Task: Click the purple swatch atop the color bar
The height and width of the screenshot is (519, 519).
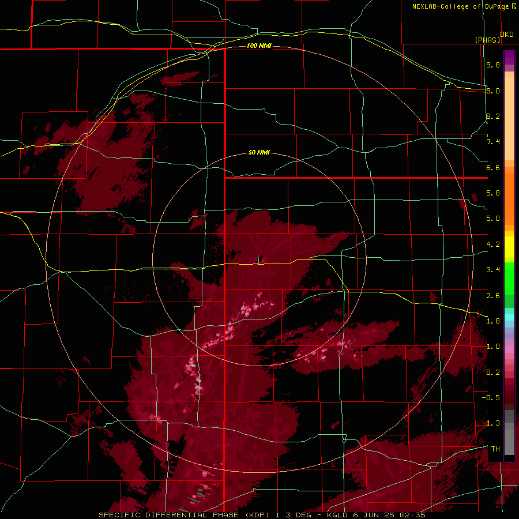Action: click(509, 58)
